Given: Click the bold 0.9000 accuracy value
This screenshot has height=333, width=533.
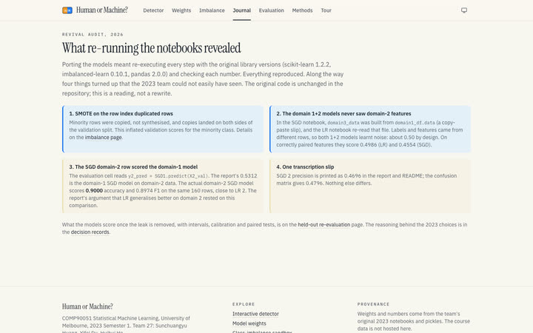Looking at the screenshot, I should pyautogui.click(x=94, y=191).
